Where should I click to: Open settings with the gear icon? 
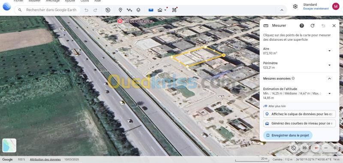(295, 6)
